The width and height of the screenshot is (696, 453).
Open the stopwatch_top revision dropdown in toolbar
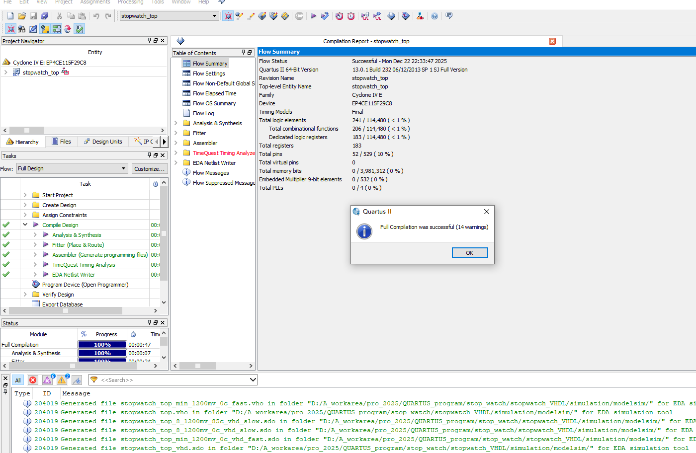coord(215,16)
